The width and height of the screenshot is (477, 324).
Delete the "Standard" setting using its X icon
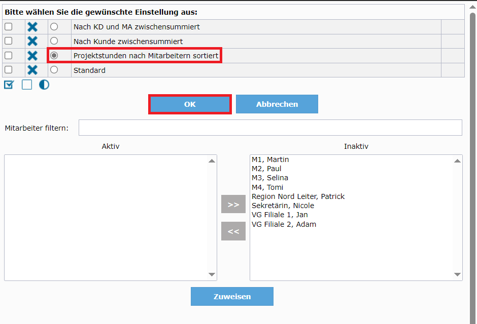click(32, 69)
